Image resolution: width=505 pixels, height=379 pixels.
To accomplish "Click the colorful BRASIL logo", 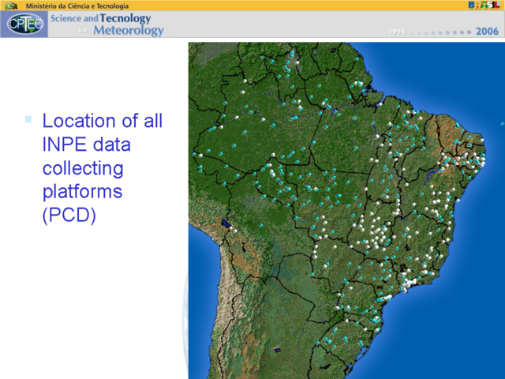I will (x=483, y=6).
